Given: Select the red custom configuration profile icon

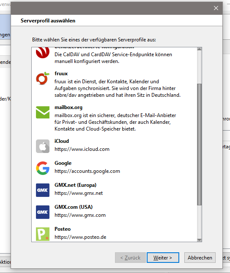Looking at the screenshot, I should tap(43, 52).
